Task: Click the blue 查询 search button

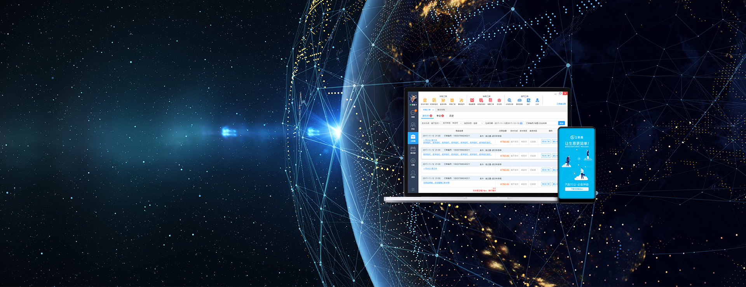Action: click(561, 123)
